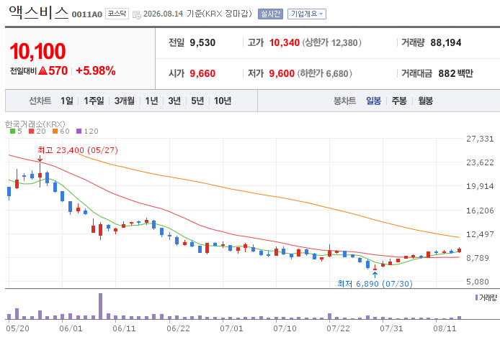Click the 12,497 y-axis price label
Image resolution: width=500 pixels, height=337 pixels.
pos(480,234)
